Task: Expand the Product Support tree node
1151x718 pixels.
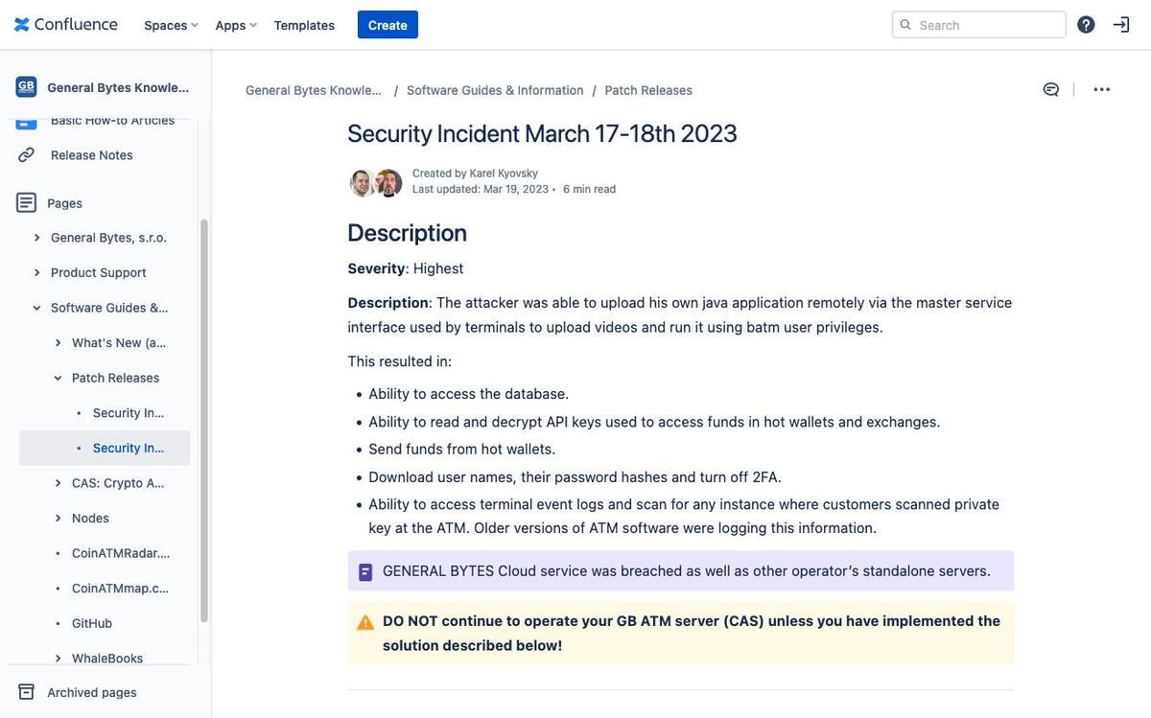Action: [x=36, y=272]
